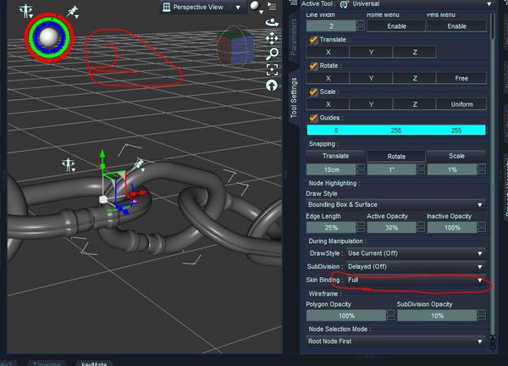Screen dimensions: 508x366
Task: Click the orbit/rotate camera icon in viewport
Action: coord(272,23)
